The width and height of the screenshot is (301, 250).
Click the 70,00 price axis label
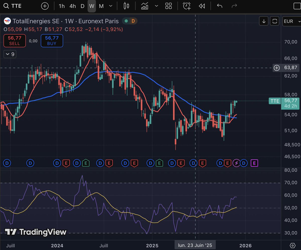[x=291, y=42]
